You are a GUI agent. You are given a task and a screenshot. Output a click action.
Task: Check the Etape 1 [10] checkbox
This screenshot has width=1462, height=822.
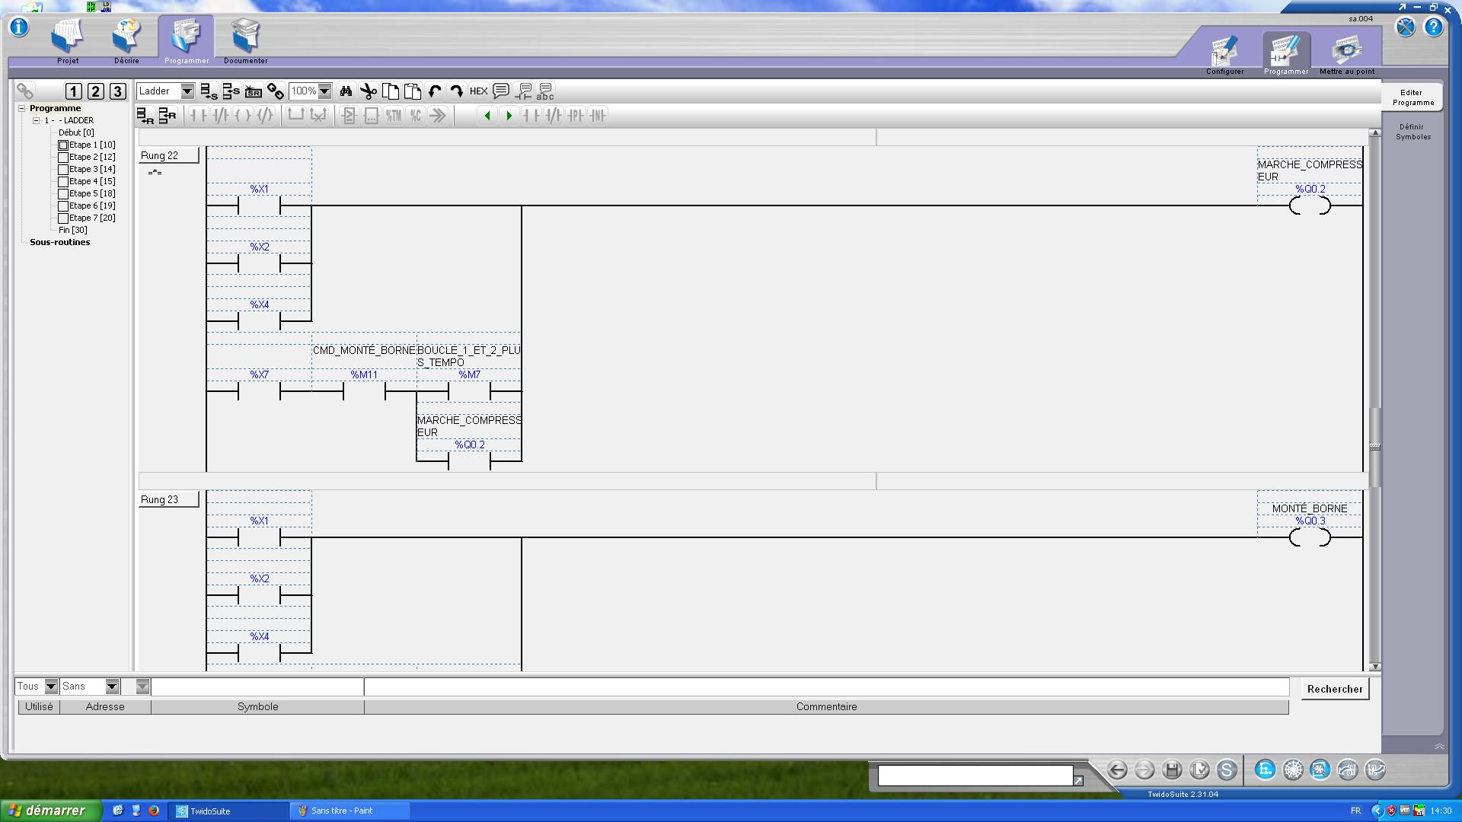click(x=63, y=145)
